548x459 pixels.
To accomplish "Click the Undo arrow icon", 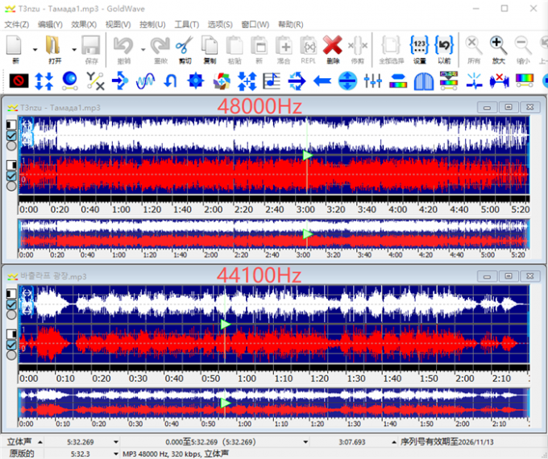I will [x=123, y=47].
